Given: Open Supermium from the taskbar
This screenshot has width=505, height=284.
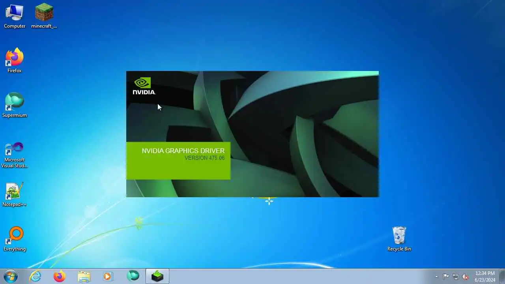Looking at the screenshot, I should coord(133,277).
